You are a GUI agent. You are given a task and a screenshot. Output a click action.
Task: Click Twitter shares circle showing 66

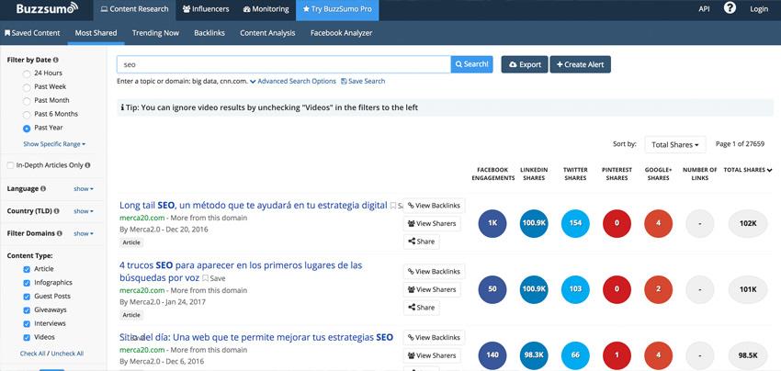(x=575, y=356)
